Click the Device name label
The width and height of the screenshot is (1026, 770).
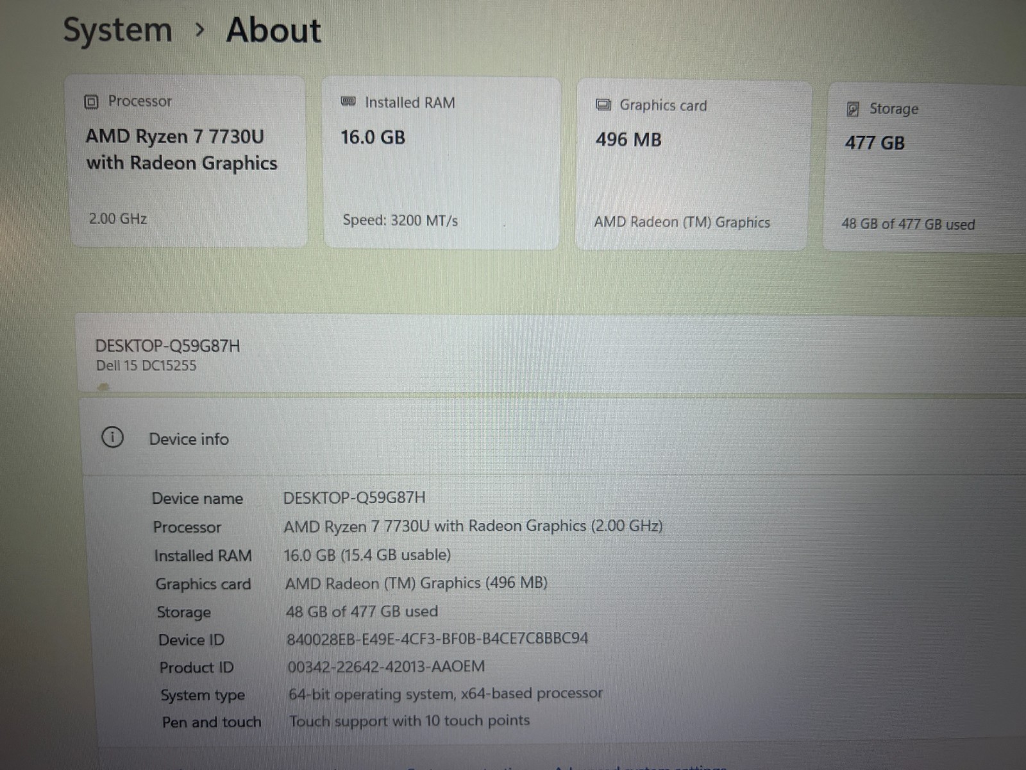pos(198,499)
